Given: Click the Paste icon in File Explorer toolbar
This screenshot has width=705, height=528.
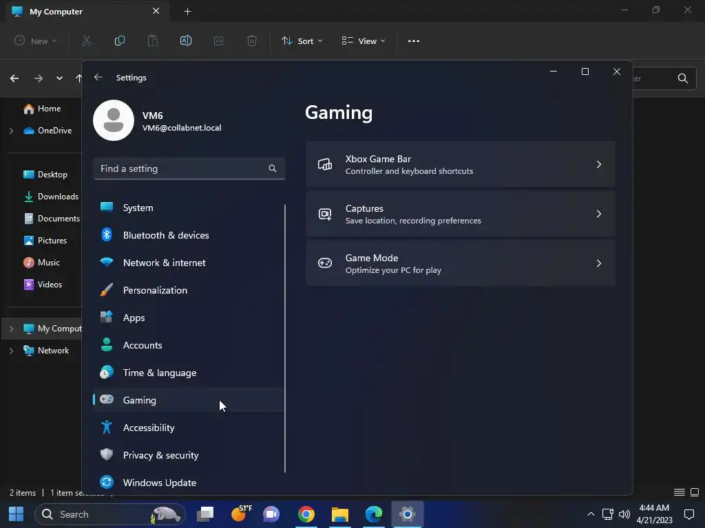Looking at the screenshot, I should coord(153,41).
